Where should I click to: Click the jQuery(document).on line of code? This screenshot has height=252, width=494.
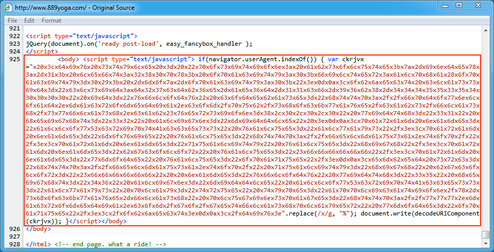point(139,44)
